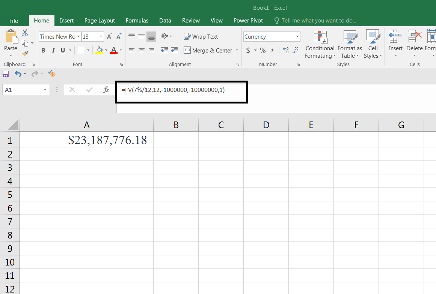The image size is (436, 294).
Task: Increase font size with larger A icon
Action: (109, 37)
